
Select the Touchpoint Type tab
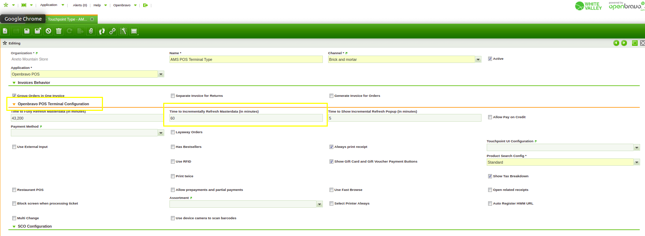pos(67,19)
